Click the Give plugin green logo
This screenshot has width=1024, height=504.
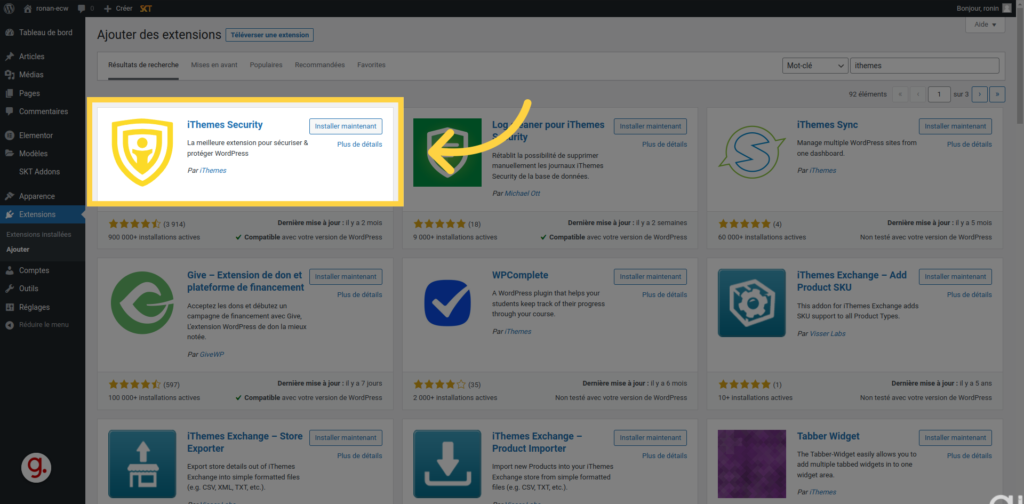[142, 303]
